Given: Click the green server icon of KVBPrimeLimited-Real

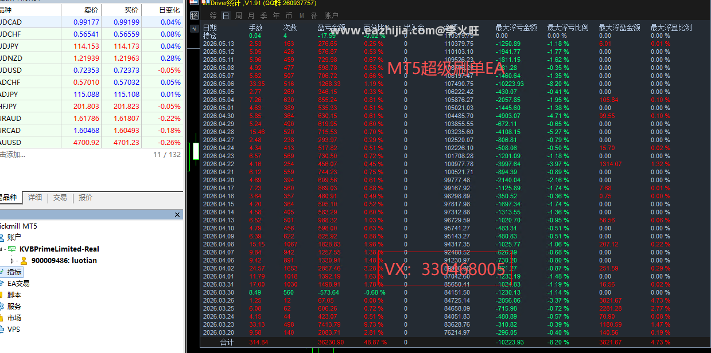Looking at the screenshot, I should pos(12,249).
